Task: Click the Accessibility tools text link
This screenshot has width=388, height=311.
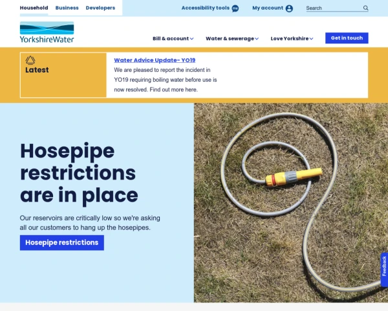Action: (x=206, y=8)
